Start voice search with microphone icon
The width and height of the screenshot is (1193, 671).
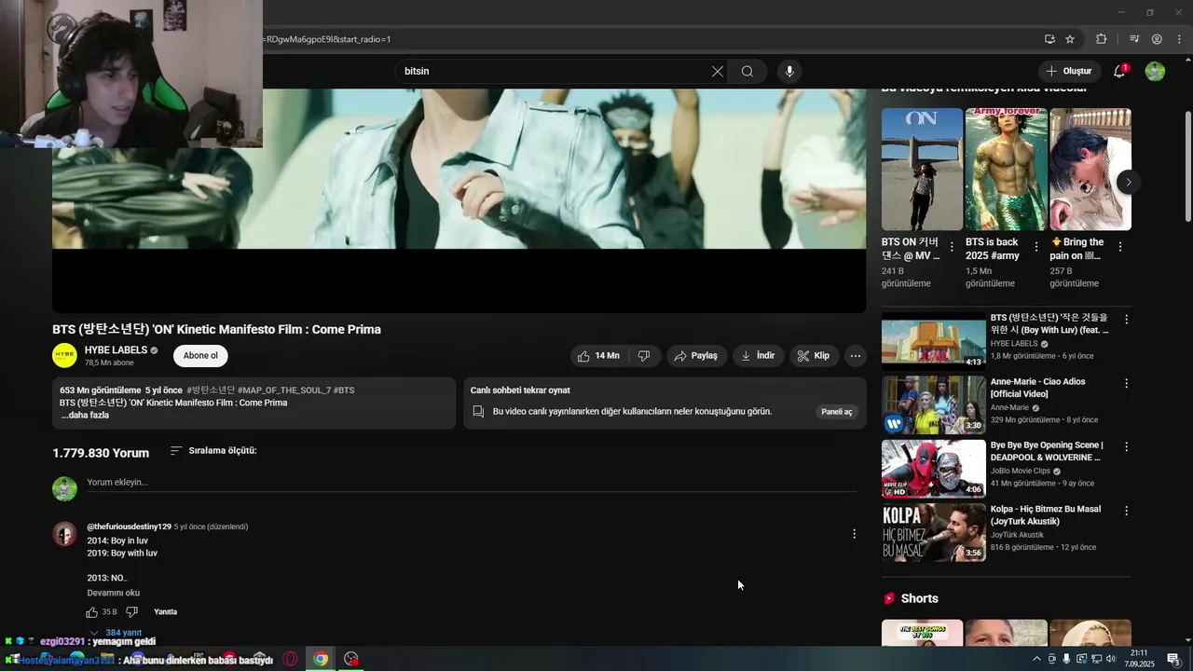(x=789, y=72)
